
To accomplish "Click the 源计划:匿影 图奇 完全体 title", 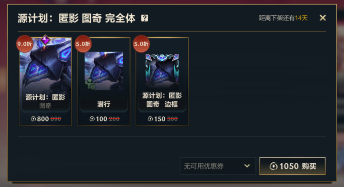I will pos(76,18).
